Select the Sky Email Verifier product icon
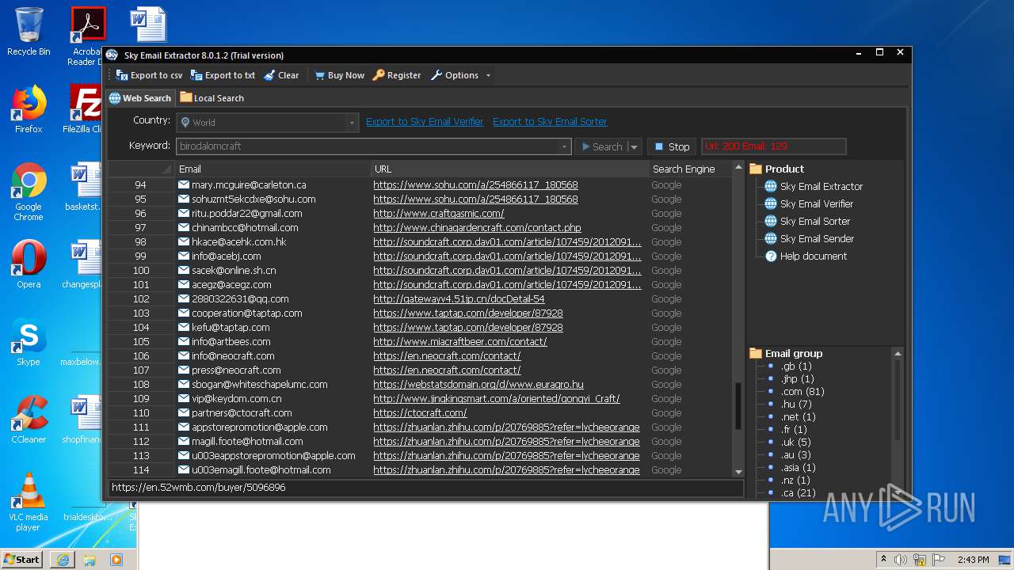 (770, 203)
